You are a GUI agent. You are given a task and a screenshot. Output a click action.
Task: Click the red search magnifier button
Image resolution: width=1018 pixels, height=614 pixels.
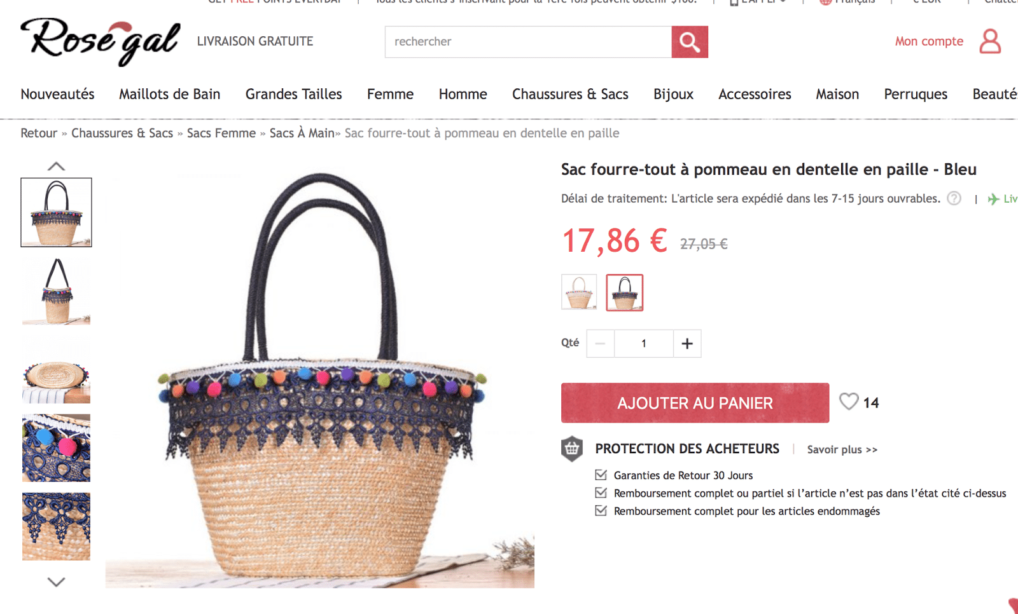[690, 42]
